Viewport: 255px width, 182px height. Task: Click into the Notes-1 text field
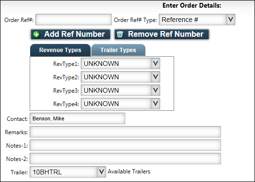(x=125, y=145)
